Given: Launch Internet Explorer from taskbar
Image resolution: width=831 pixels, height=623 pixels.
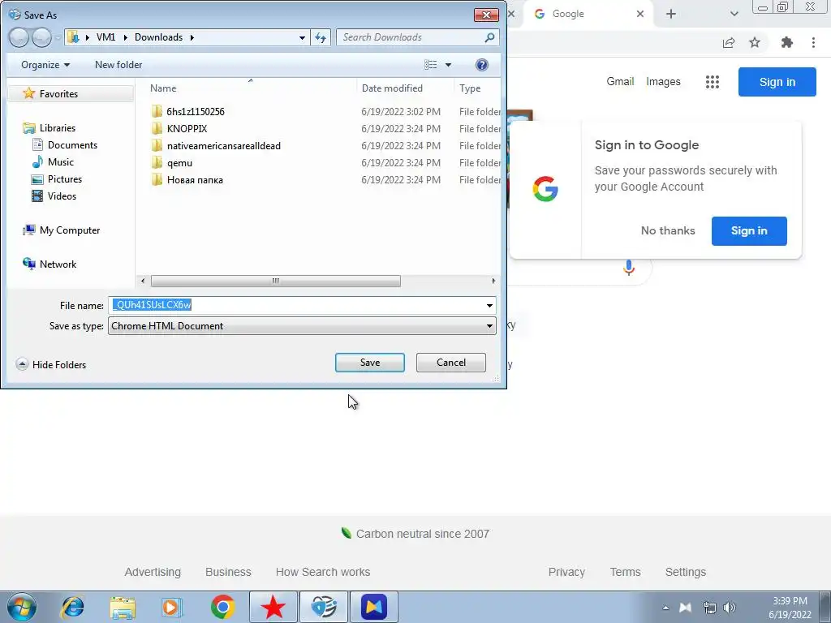Looking at the screenshot, I should coord(72,607).
